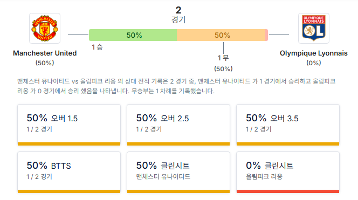Select 올림피크 리옹 클린시트 0% card
358x200 pixels.
point(288,173)
